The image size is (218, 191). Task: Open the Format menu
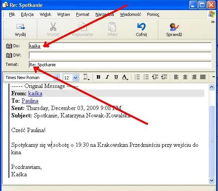(x=83, y=14)
